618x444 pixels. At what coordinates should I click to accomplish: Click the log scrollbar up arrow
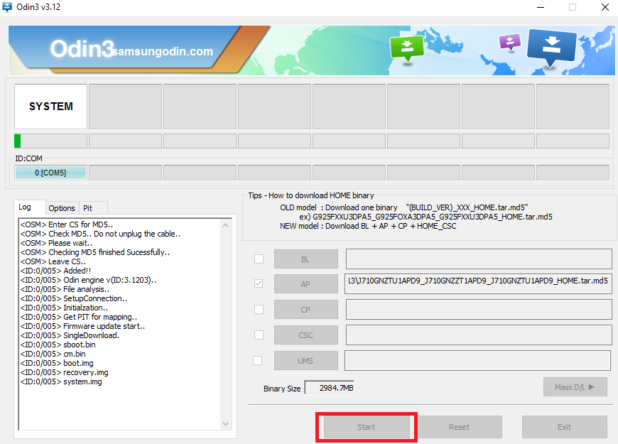click(x=225, y=225)
